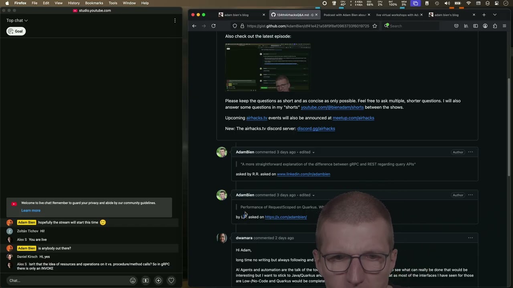Open the History menu
The height and width of the screenshot is (288, 513).
74,3
